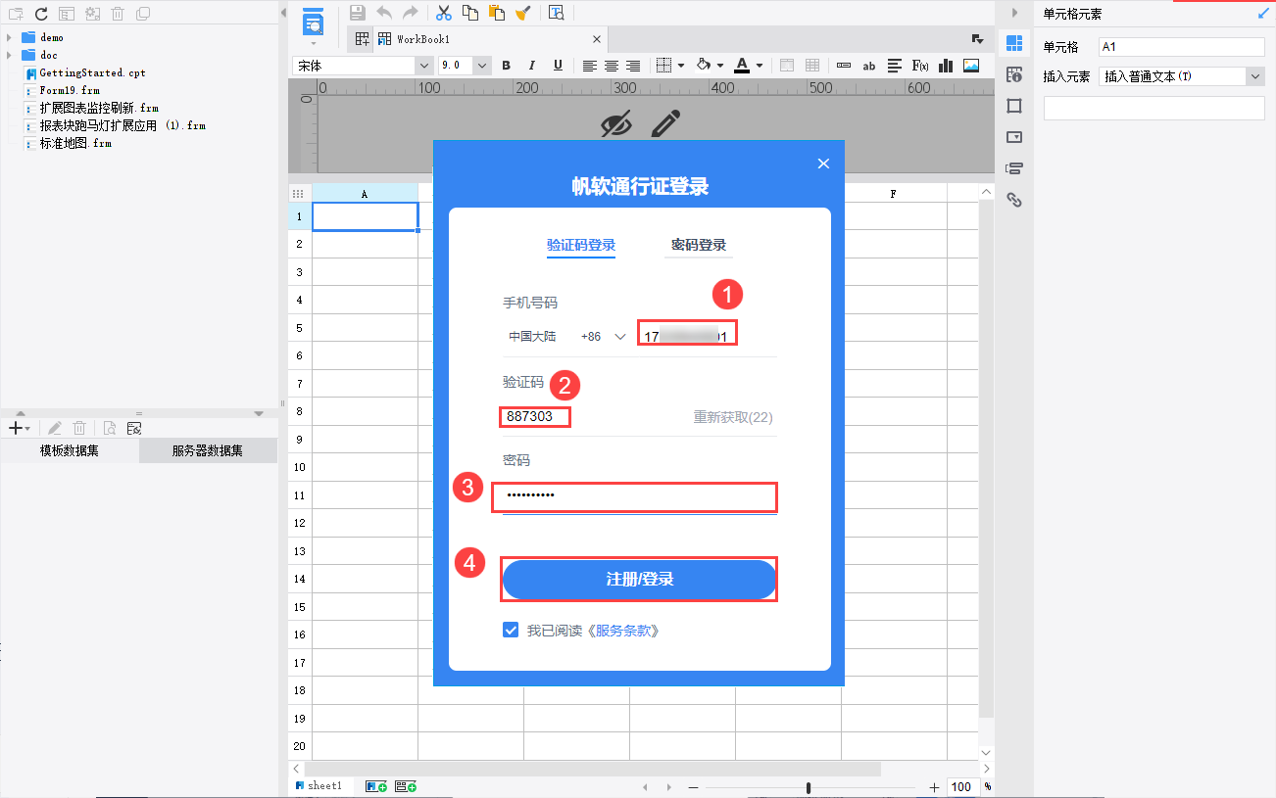
Task: Click the cell element panel icon in right sidebar
Action: coord(1014,43)
